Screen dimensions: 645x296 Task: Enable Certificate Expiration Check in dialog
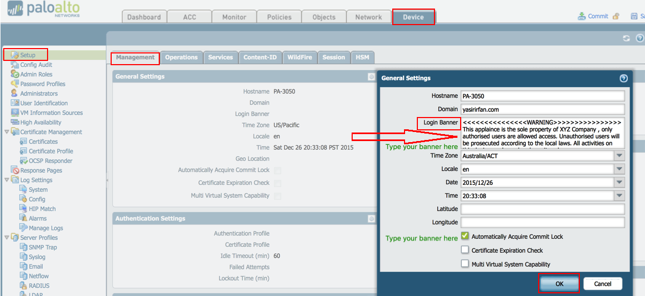[x=465, y=250]
